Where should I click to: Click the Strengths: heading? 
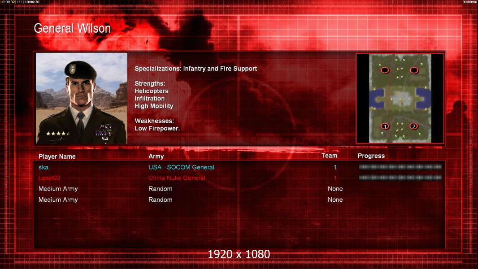pyautogui.click(x=150, y=83)
